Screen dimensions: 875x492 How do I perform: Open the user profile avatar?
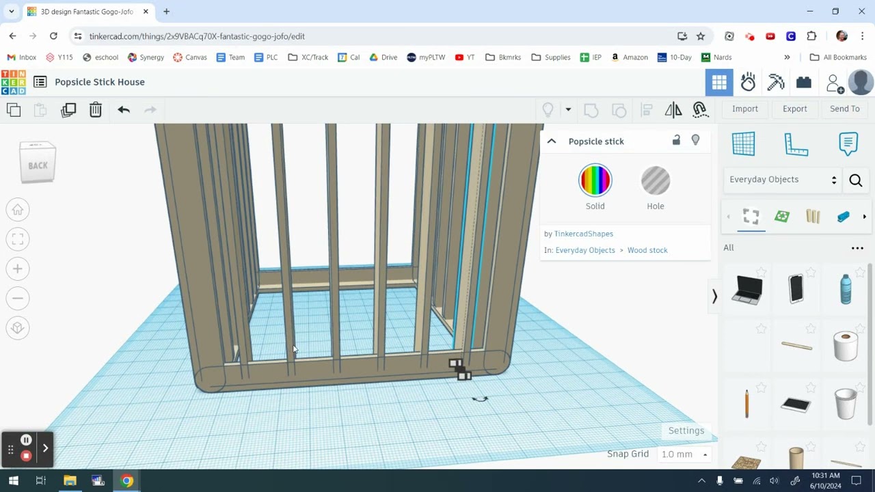pos(861,83)
